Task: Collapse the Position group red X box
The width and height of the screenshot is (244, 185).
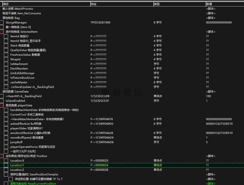Action: [x=2, y=156]
